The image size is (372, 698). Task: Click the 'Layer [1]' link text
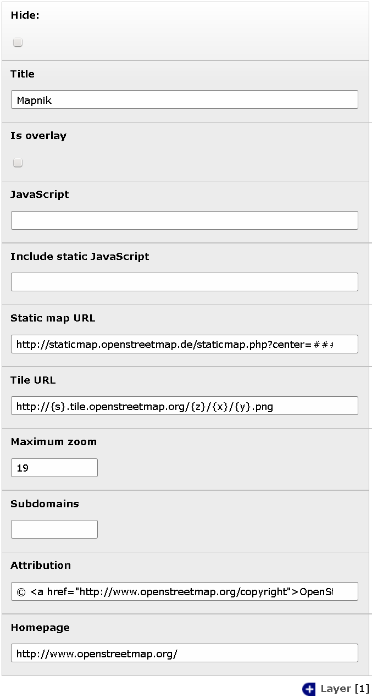[345, 689]
